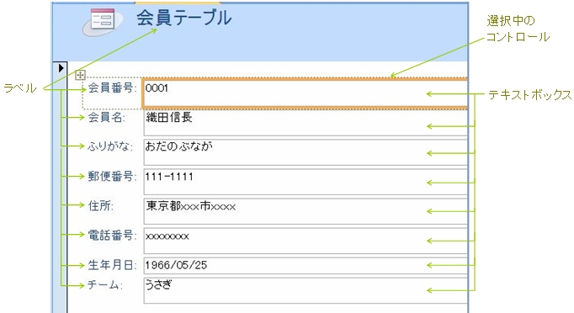Select the 会員テーブル title label
This screenshot has width=574, height=313.
(x=184, y=18)
